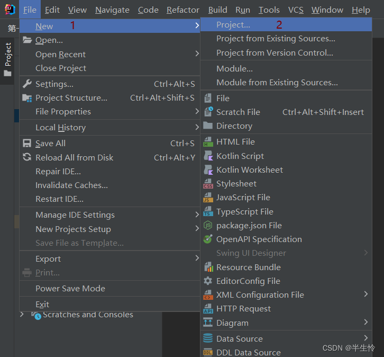The width and height of the screenshot is (384, 357).
Task: Select Project... in the New submenu
Action: tap(286, 25)
